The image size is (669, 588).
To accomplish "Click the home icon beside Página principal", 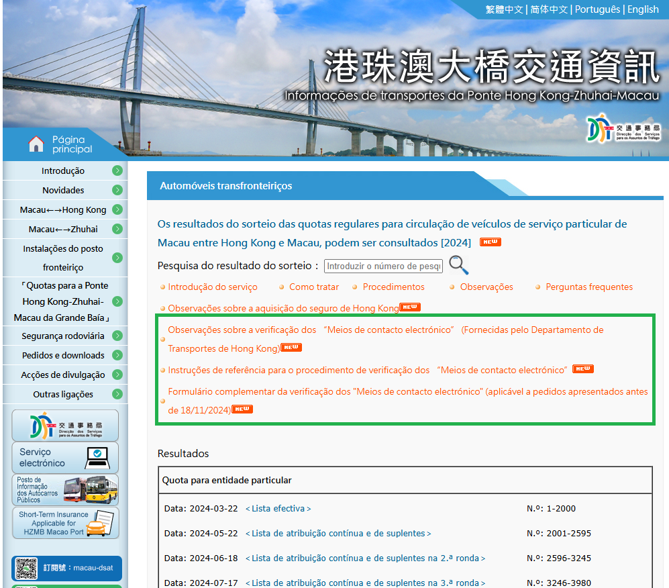I will [36, 143].
